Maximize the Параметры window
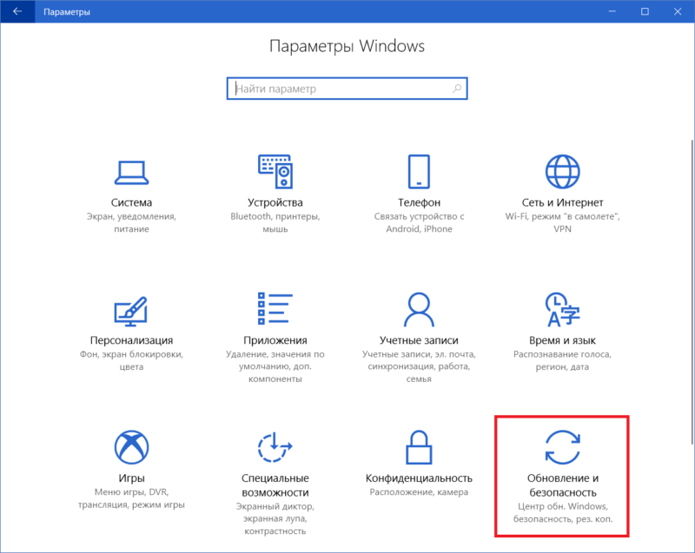The image size is (695, 553). pyautogui.click(x=645, y=12)
